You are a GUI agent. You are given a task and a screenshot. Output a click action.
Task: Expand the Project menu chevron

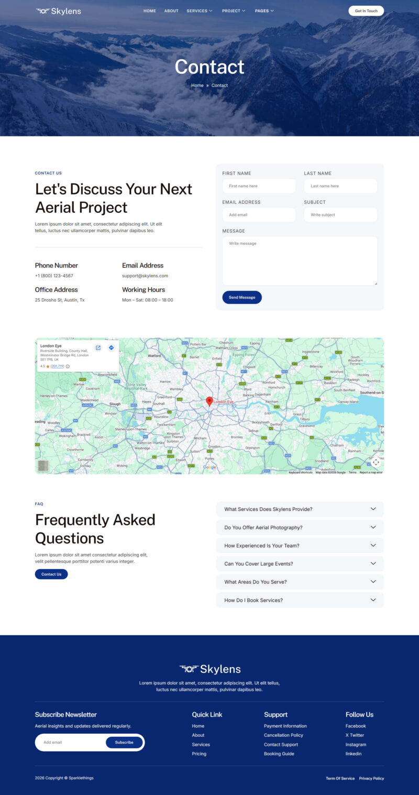coord(244,11)
